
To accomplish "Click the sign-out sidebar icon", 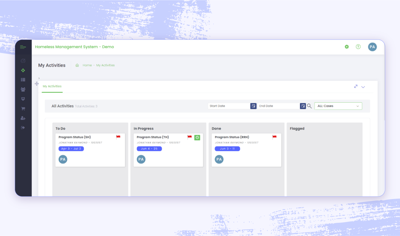I will (x=23, y=128).
